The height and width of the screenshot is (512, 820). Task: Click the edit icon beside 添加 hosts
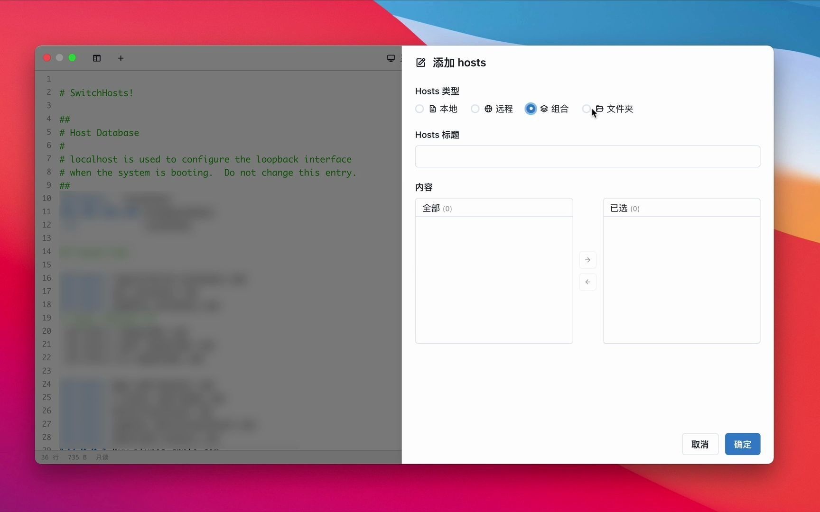[x=420, y=63]
